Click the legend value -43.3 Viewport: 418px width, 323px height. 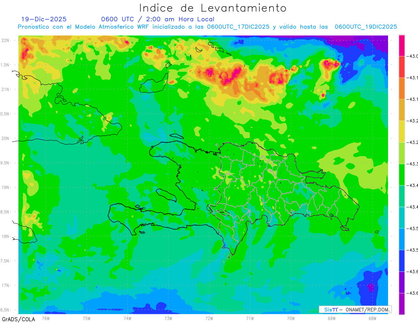412,164
